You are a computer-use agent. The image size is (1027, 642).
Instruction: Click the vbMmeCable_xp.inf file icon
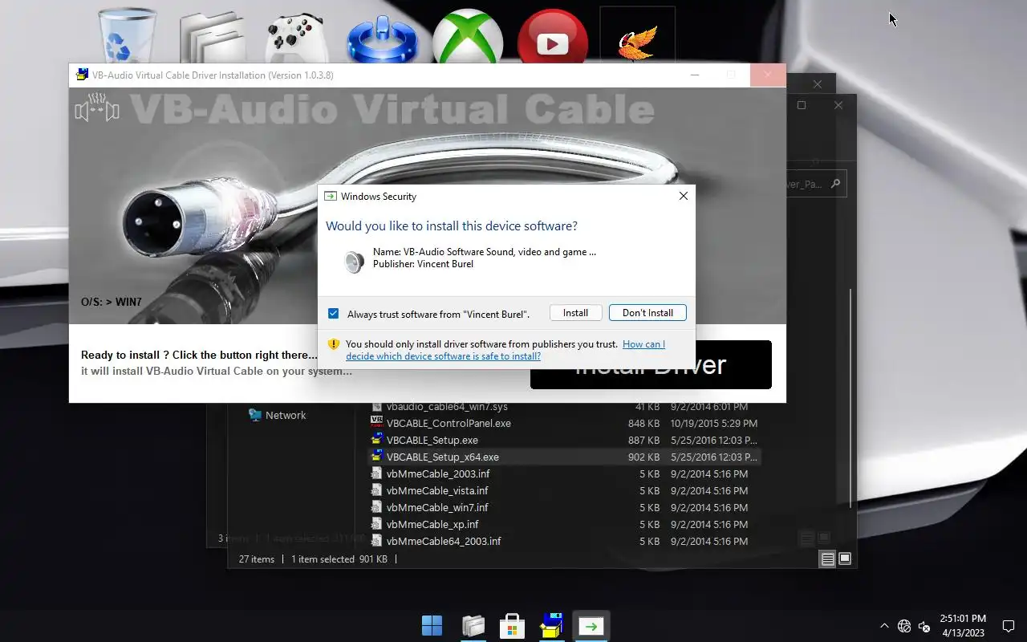point(376,524)
